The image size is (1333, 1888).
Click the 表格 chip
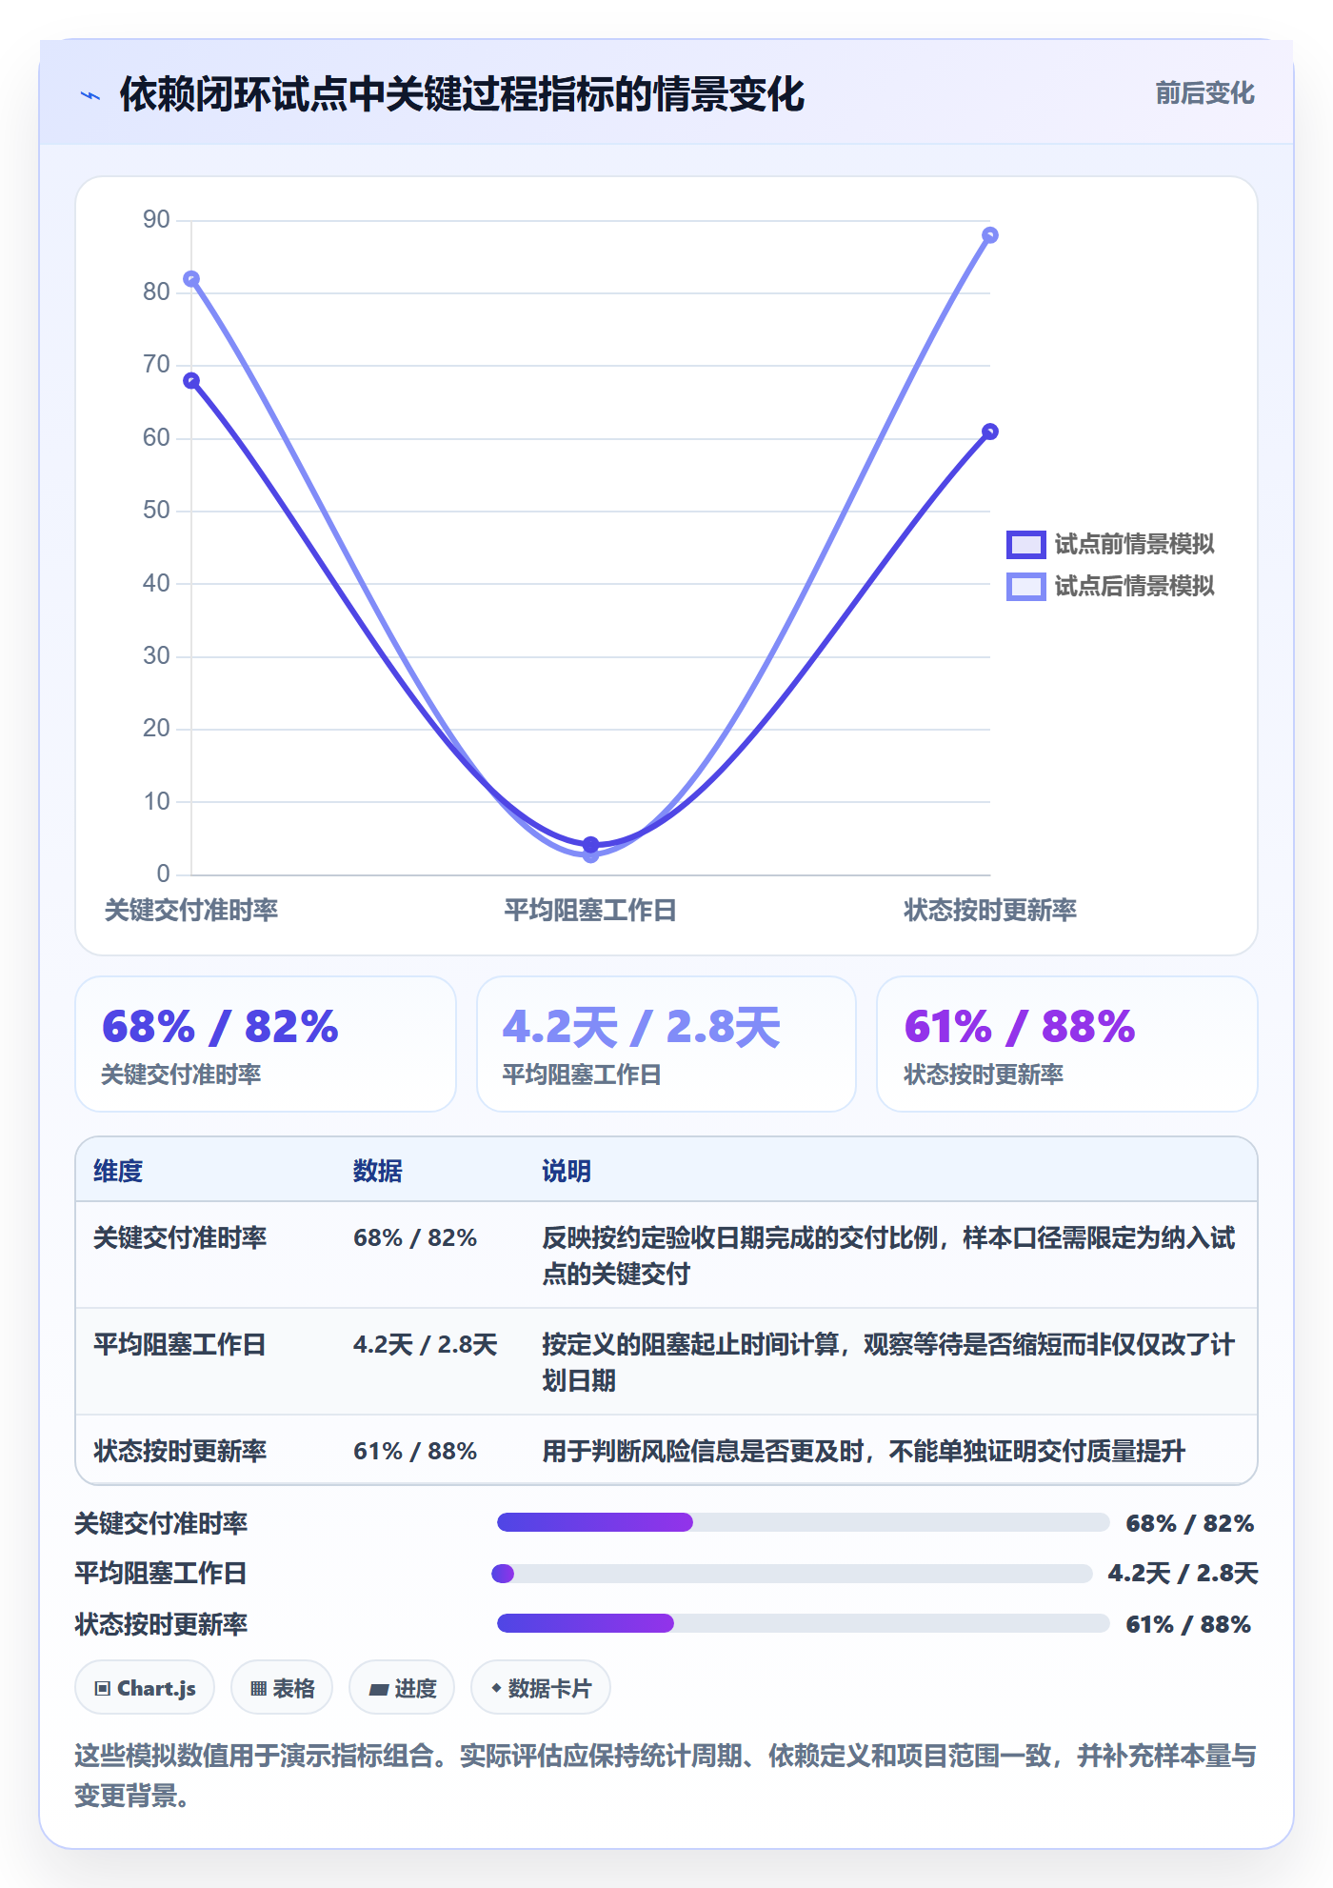tap(282, 1688)
